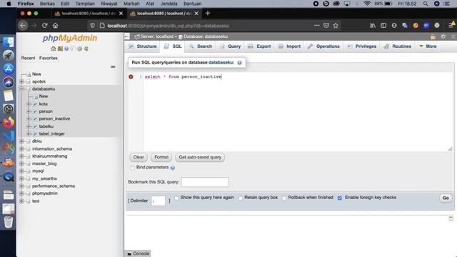Click the Firefox back arrow

(23, 26)
